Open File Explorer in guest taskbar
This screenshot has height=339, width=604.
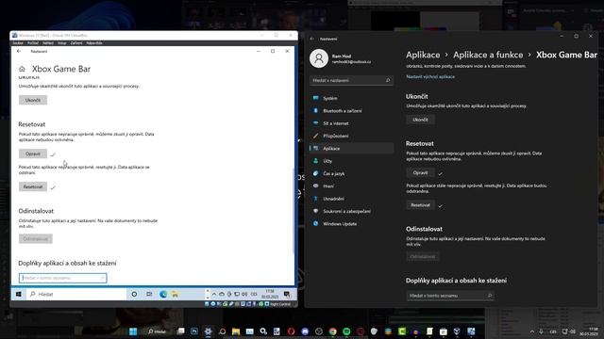point(176,294)
